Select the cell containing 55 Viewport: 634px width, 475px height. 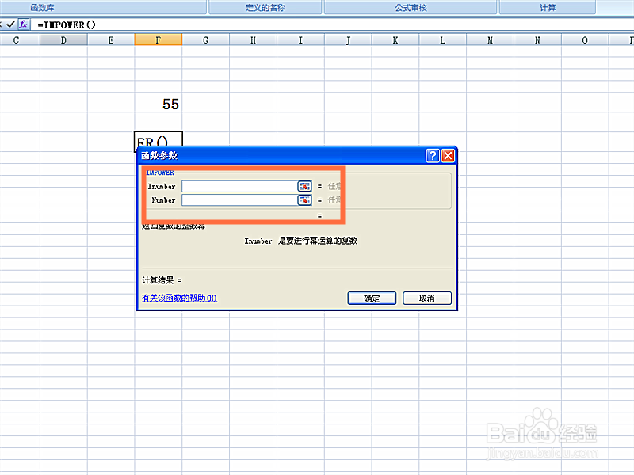158,104
